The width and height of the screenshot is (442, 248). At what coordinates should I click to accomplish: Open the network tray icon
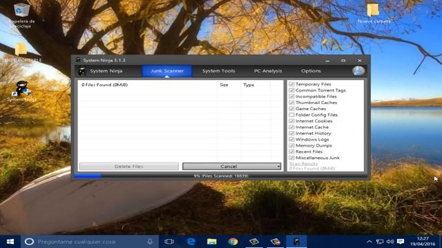(x=380, y=242)
